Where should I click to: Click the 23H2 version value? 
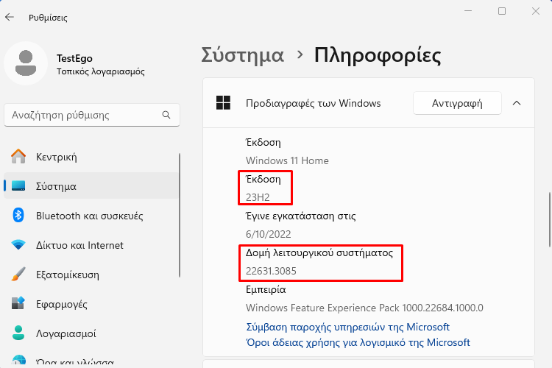click(258, 197)
